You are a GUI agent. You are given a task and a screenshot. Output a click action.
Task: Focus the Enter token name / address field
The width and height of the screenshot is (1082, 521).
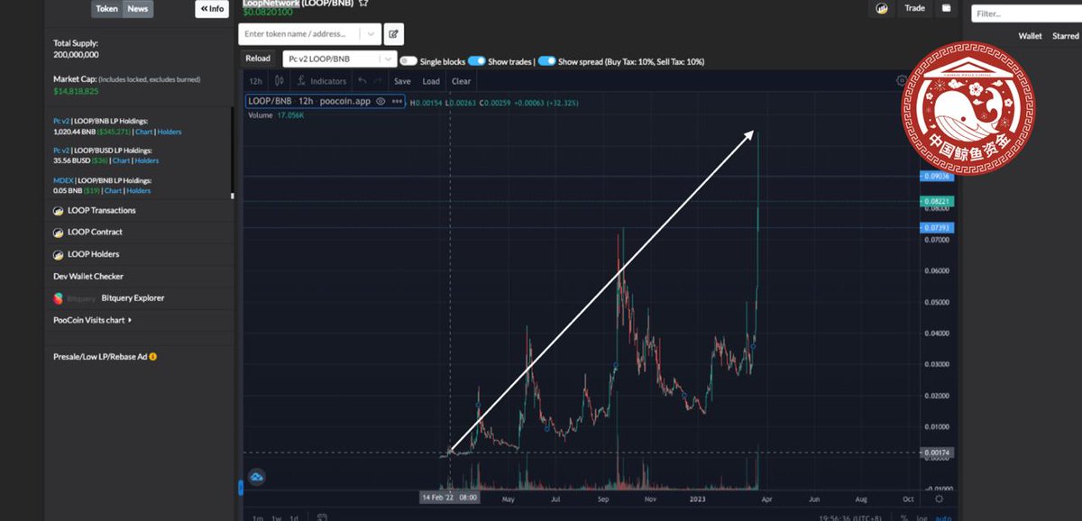pos(301,34)
